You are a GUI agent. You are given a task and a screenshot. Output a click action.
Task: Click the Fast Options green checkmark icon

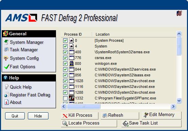pyautogui.click(x=6, y=67)
